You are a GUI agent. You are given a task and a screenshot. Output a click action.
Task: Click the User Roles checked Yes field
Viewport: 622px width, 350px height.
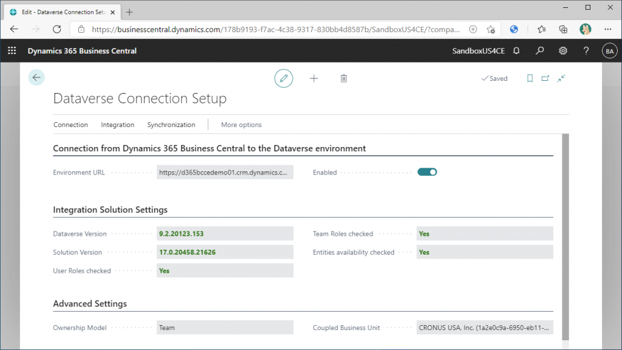tap(225, 270)
